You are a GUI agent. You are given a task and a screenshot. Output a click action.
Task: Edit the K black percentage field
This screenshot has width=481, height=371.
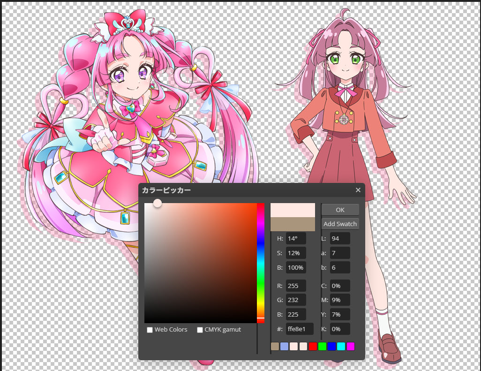coord(340,329)
